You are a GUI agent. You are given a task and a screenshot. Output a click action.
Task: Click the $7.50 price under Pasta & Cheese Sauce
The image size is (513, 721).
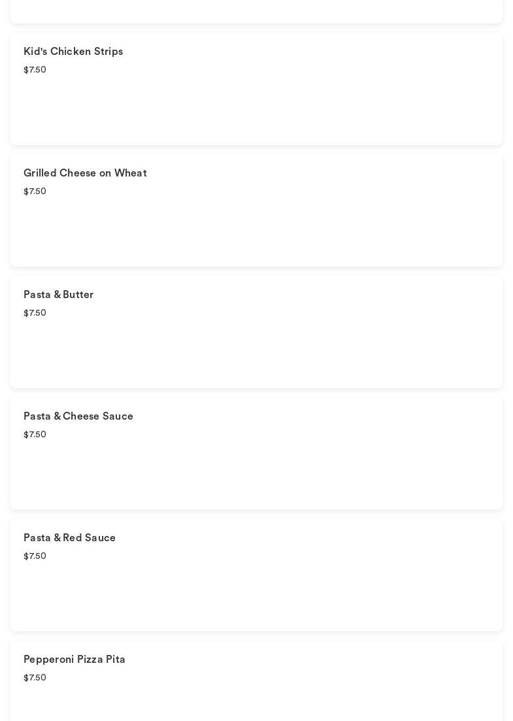coord(35,434)
